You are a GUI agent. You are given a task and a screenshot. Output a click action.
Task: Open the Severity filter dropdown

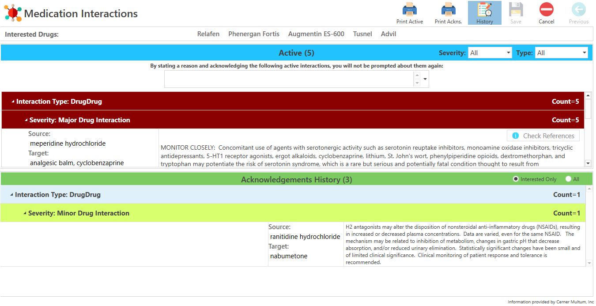point(490,53)
